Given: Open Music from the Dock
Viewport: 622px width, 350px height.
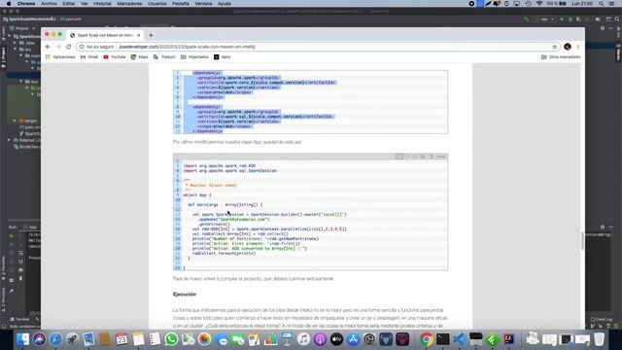Looking at the screenshot, I should pyautogui.click(x=303, y=339).
